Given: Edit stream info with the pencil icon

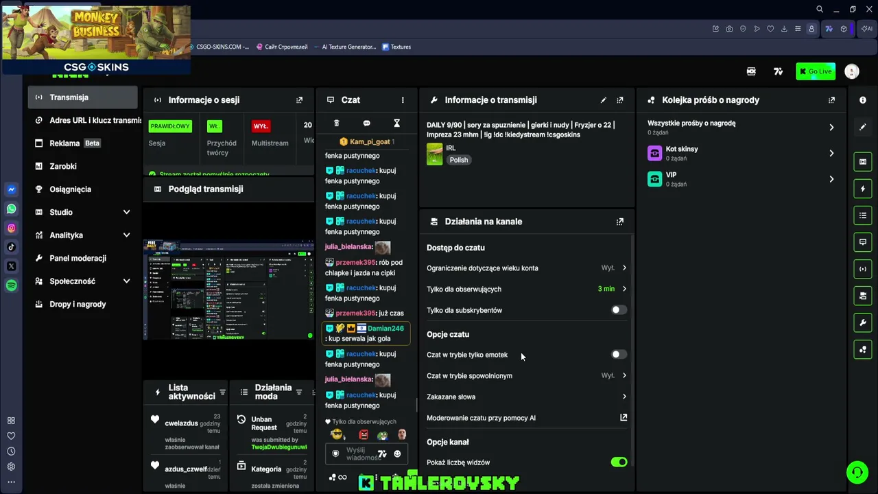Looking at the screenshot, I should tap(604, 100).
